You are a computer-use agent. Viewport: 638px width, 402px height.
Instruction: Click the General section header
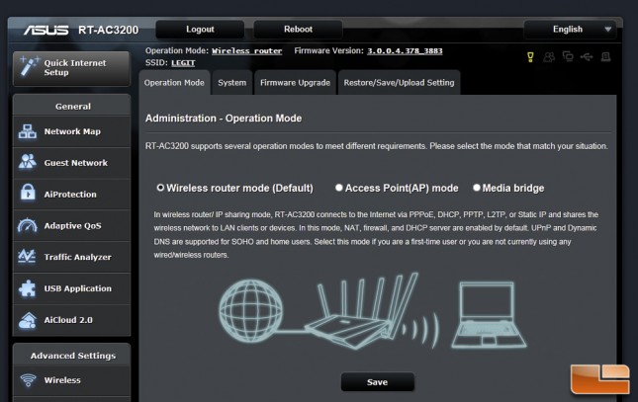(72, 106)
